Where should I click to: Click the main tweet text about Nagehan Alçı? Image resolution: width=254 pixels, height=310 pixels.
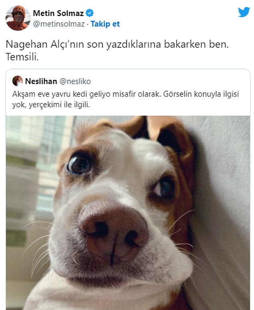click(x=117, y=51)
